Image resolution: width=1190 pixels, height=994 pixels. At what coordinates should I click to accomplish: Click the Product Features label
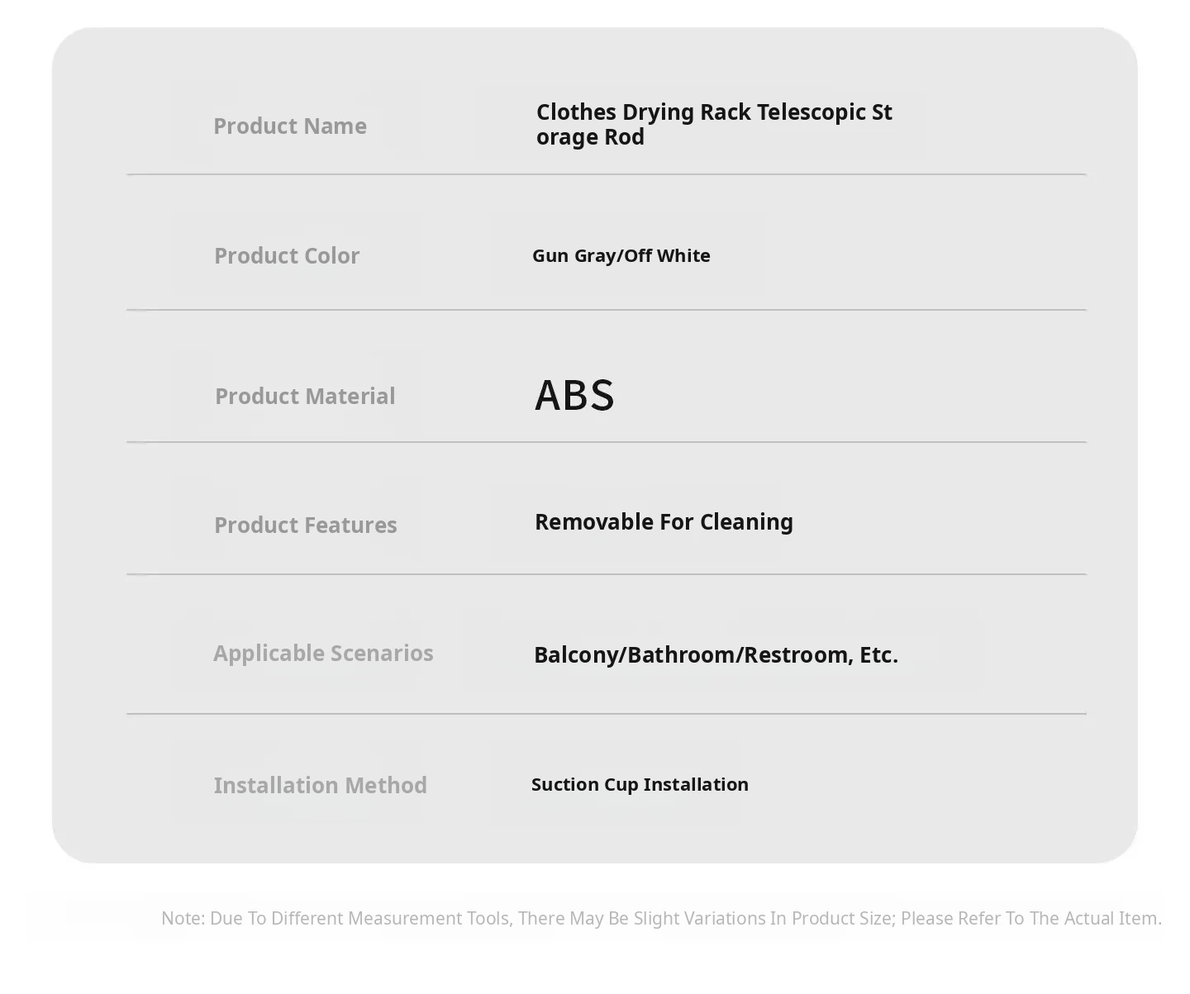[305, 526]
